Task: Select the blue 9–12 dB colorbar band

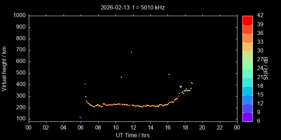Action: [248, 108]
